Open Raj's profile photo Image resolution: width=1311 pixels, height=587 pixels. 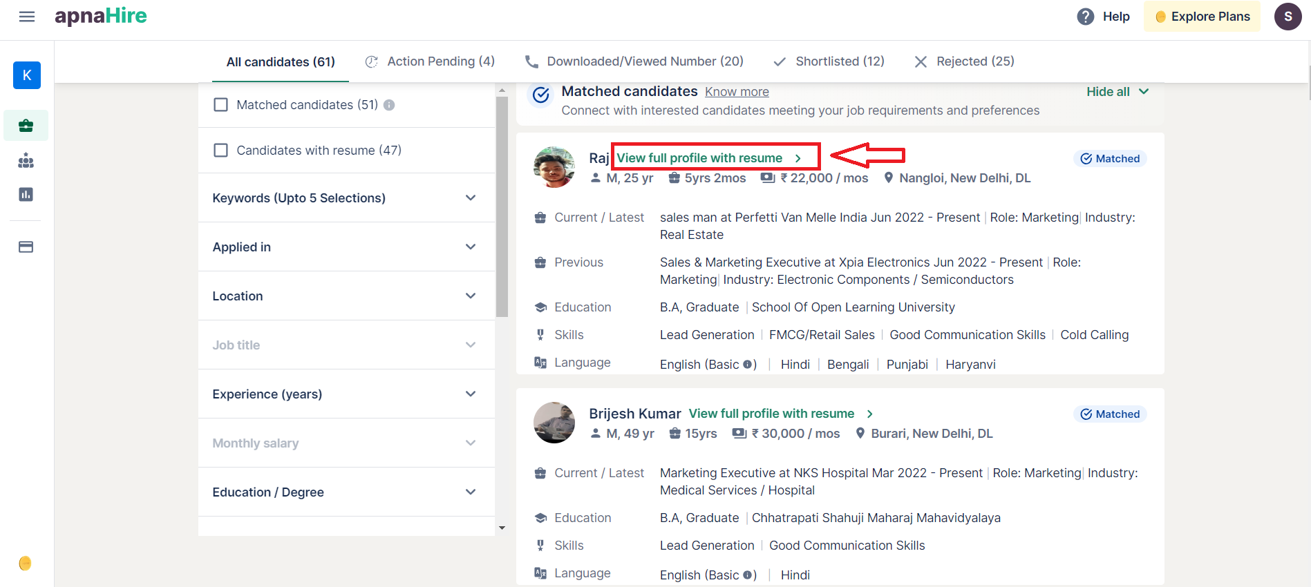coord(554,167)
